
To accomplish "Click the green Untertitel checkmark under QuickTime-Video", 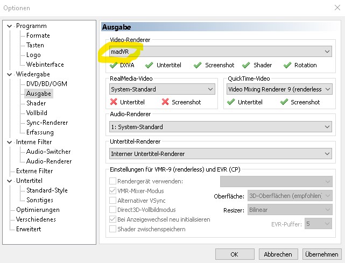I will point(231,102).
